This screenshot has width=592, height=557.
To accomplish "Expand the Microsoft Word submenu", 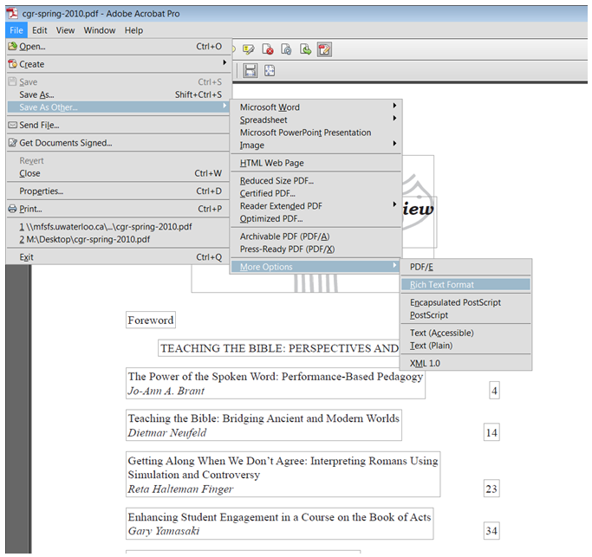I will (x=395, y=107).
